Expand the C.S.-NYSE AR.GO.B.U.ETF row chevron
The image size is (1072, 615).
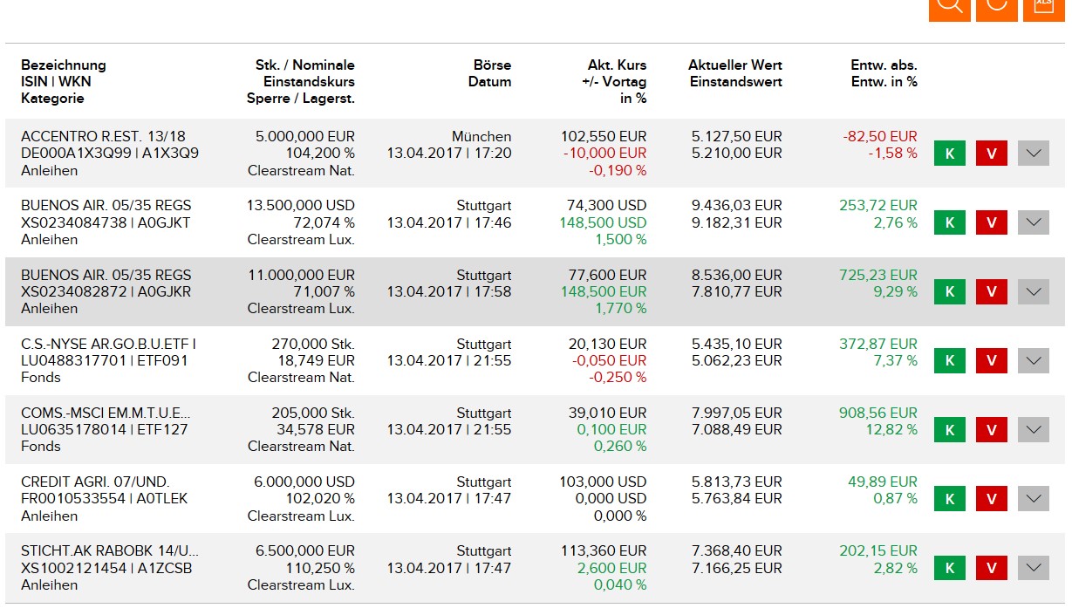(x=1033, y=360)
